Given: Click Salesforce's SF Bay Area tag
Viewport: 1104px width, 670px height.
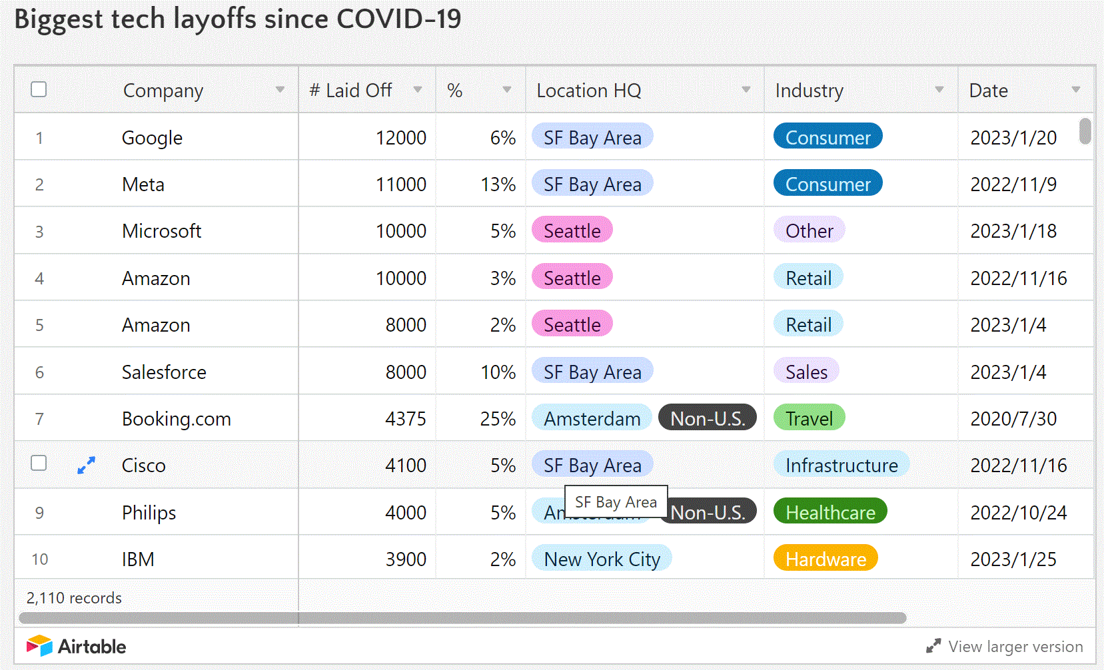Looking at the screenshot, I should point(592,371).
